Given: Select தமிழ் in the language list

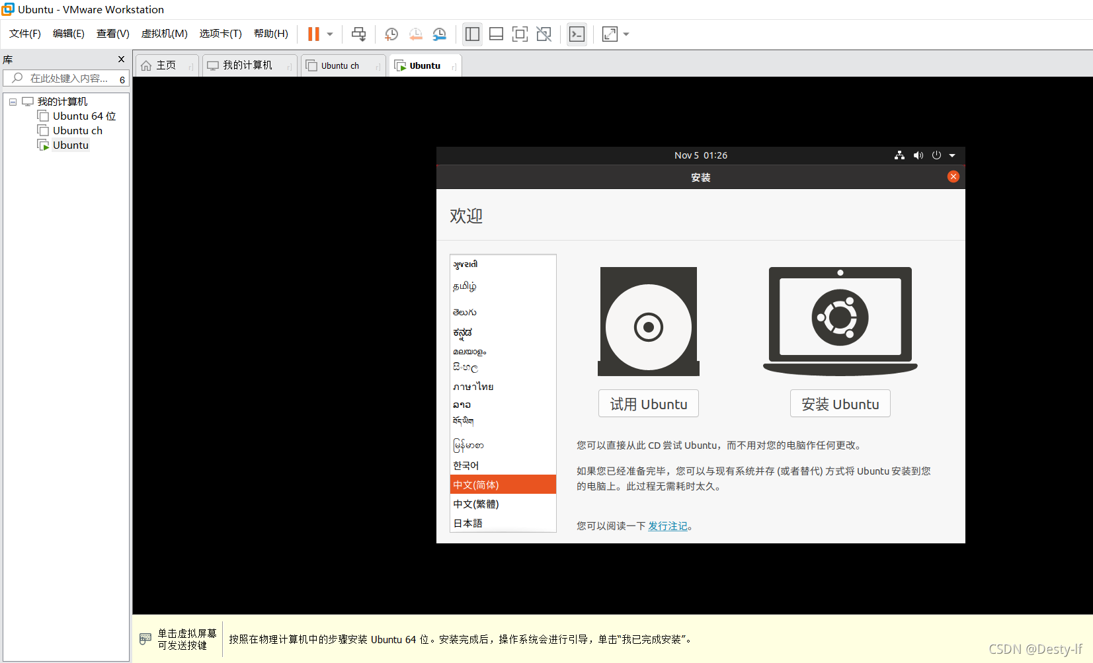Looking at the screenshot, I should (x=503, y=286).
